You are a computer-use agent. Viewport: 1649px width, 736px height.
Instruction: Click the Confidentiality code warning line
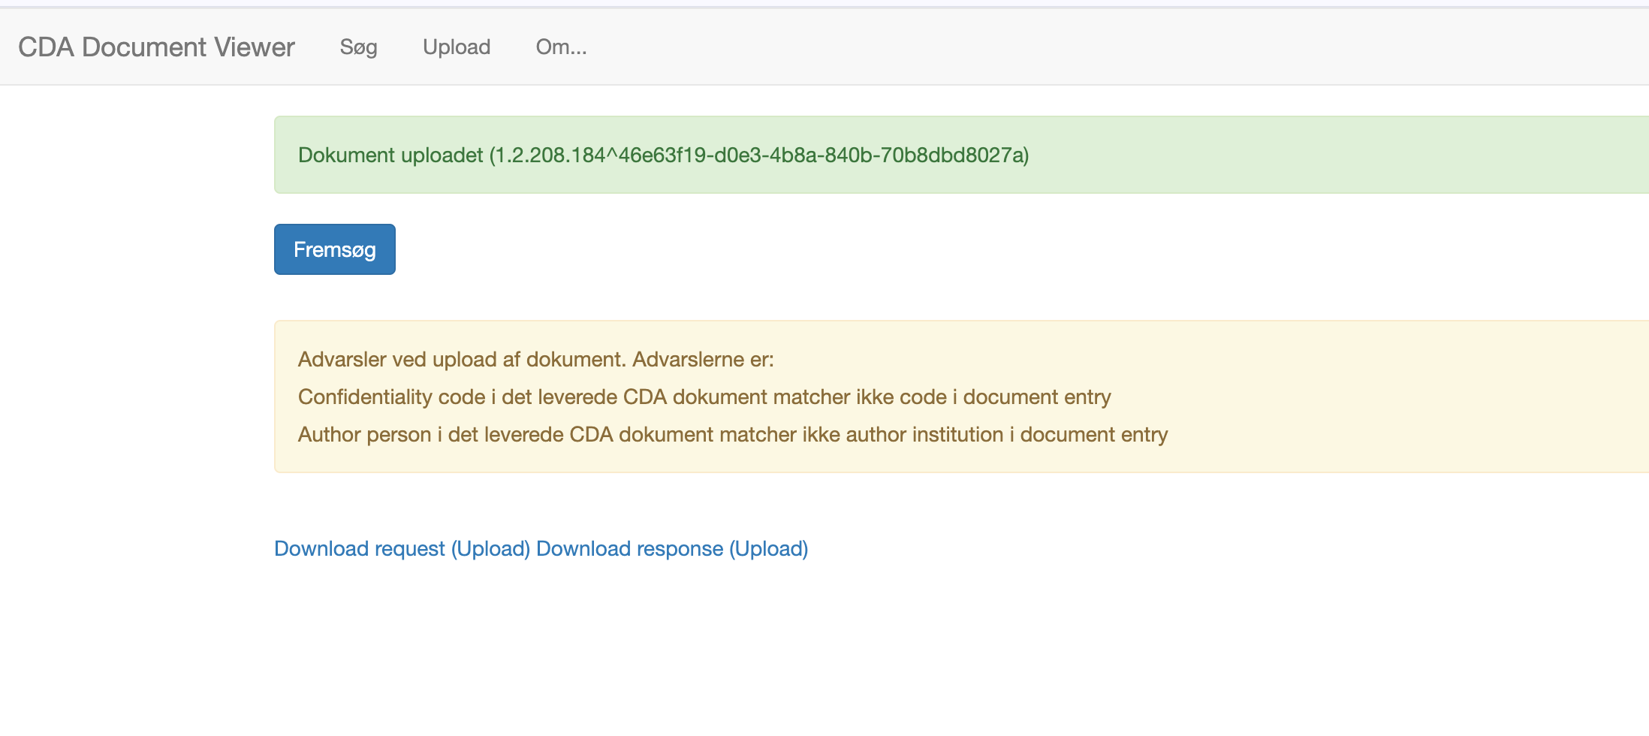tap(704, 397)
